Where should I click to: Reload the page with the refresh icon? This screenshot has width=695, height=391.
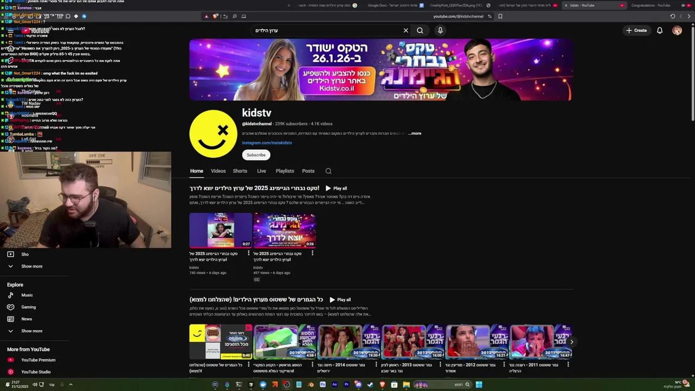[x=673, y=16]
